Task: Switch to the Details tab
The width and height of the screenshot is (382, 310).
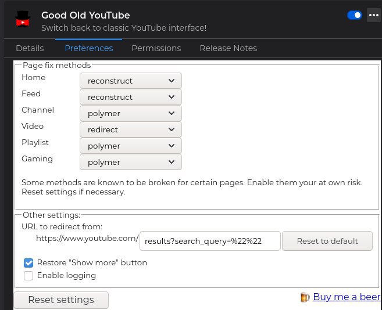Action: [30, 48]
